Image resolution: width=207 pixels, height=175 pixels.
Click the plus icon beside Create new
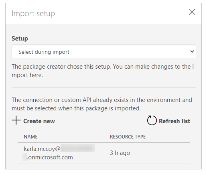pyautogui.click(x=16, y=120)
